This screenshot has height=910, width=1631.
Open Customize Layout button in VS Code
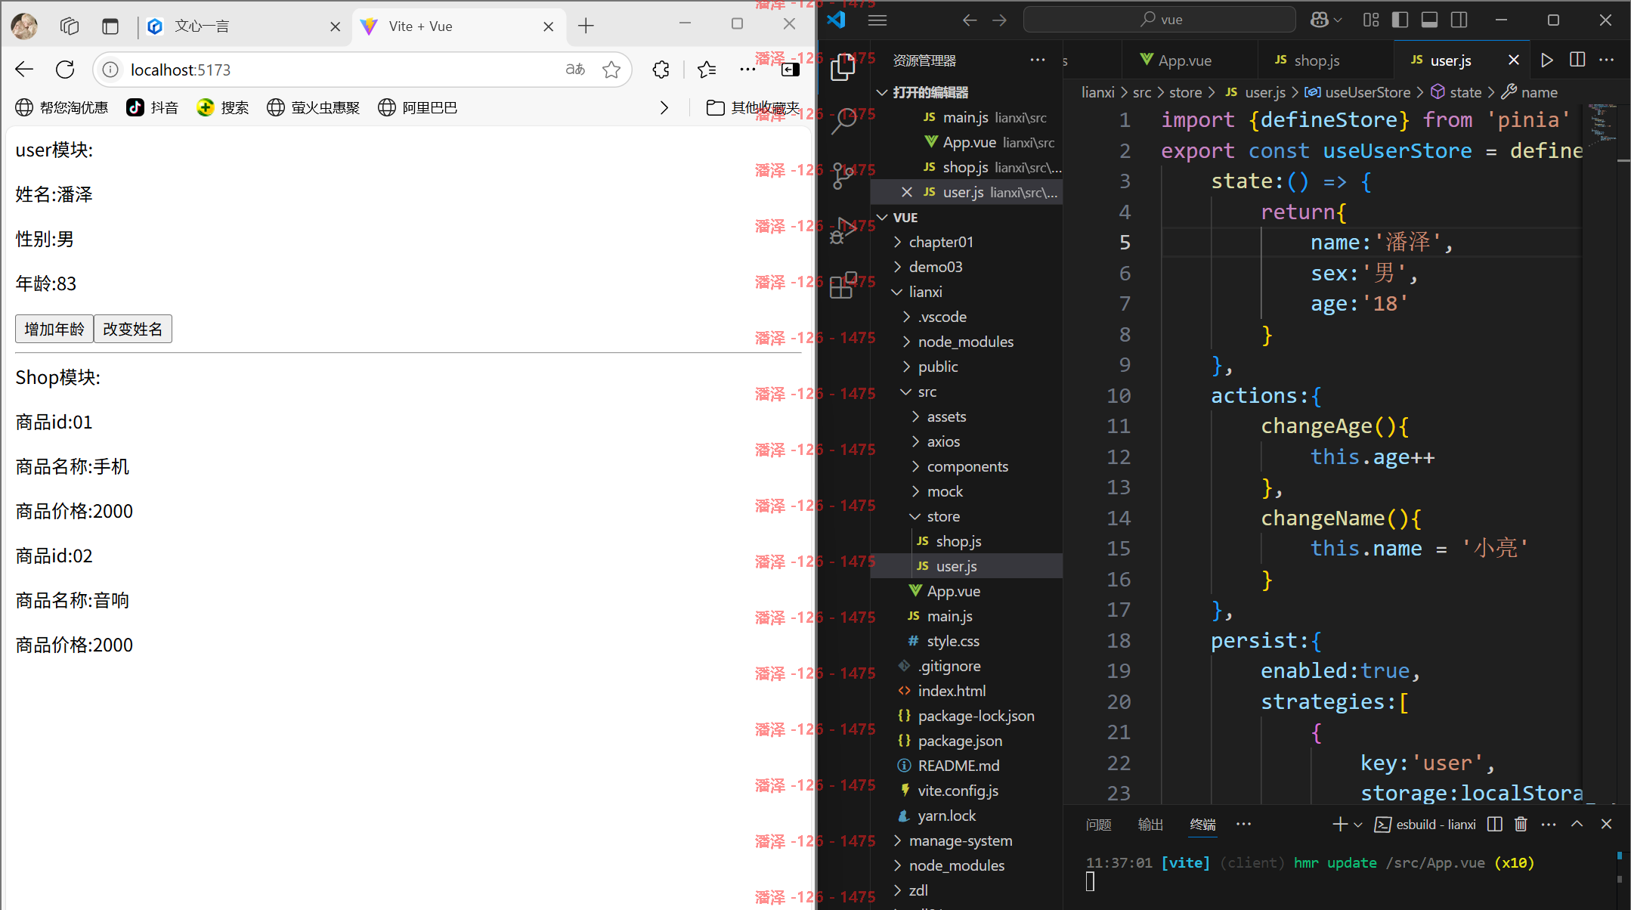pos(1371,20)
